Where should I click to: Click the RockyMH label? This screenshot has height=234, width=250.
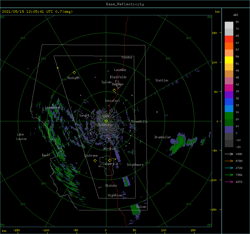click(x=73, y=78)
